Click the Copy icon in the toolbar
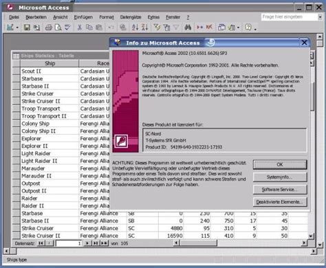This screenshot has width=326, height=268. coord(89,27)
